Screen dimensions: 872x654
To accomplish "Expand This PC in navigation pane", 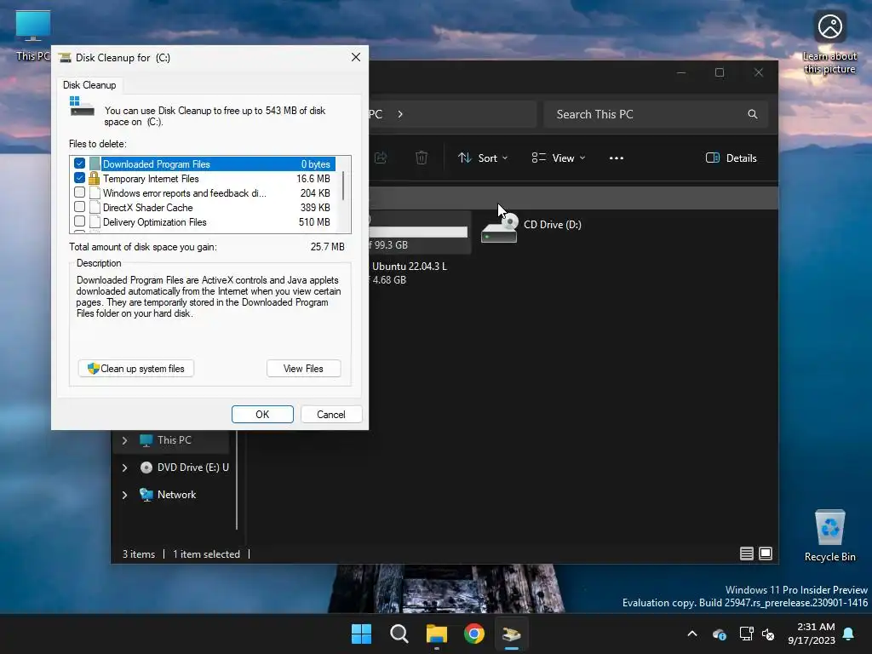I will 124,440.
